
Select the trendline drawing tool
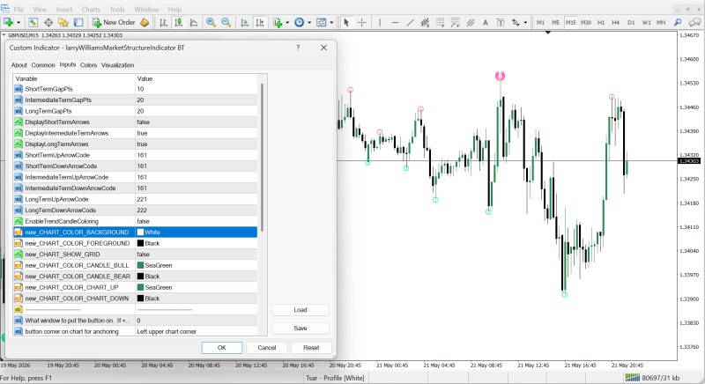point(410,22)
